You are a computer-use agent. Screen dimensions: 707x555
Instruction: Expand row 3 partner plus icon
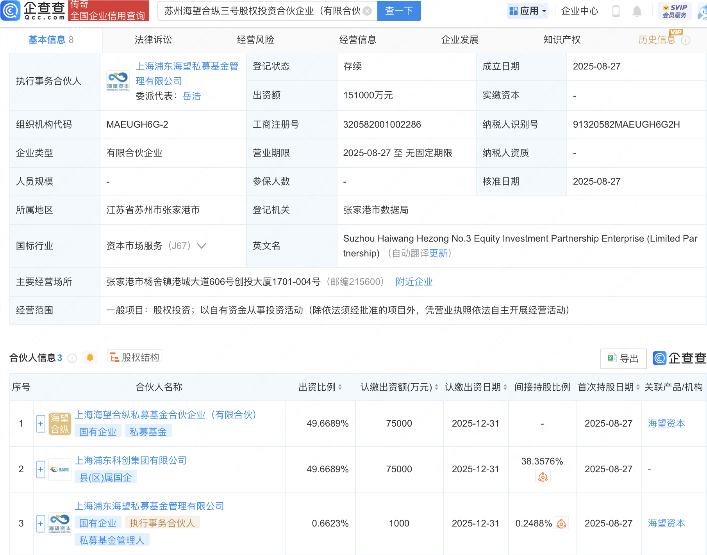point(41,523)
